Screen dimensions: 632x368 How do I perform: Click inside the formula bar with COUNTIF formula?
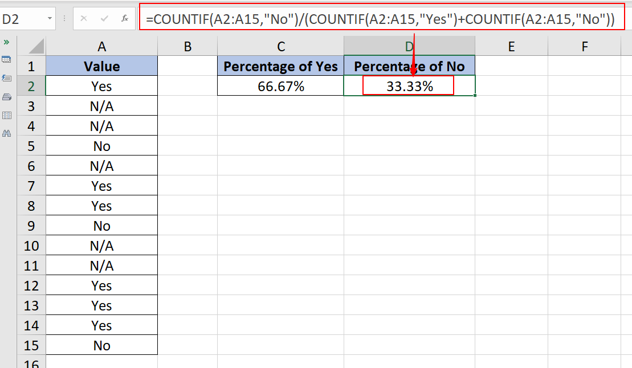click(x=376, y=19)
